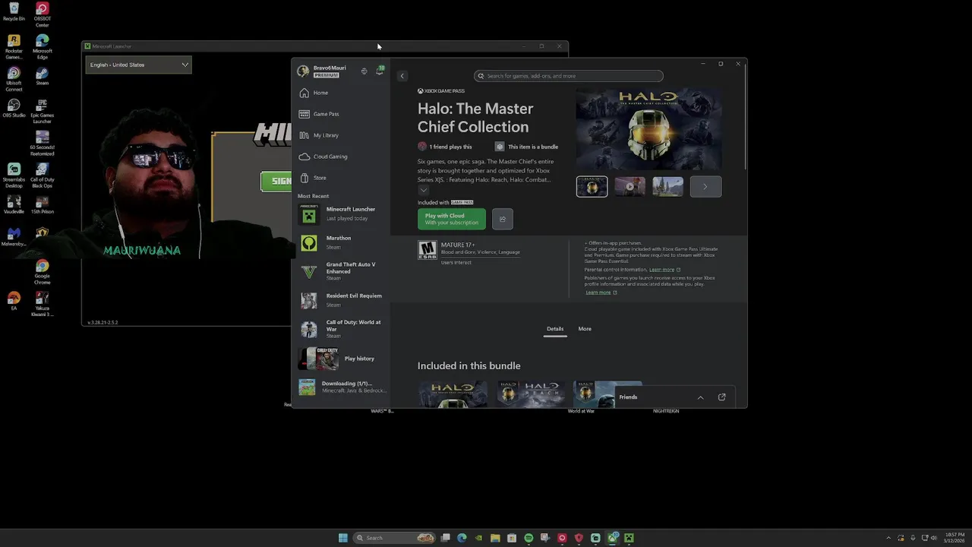Open Store in Xbox sidebar
The width and height of the screenshot is (972, 547).
(x=341, y=178)
